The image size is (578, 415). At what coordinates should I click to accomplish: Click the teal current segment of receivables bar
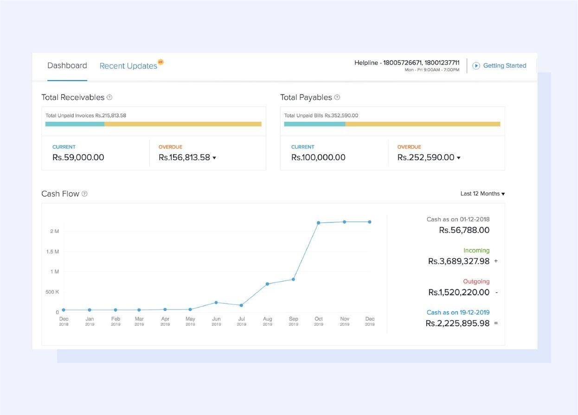[x=75, y=124]
